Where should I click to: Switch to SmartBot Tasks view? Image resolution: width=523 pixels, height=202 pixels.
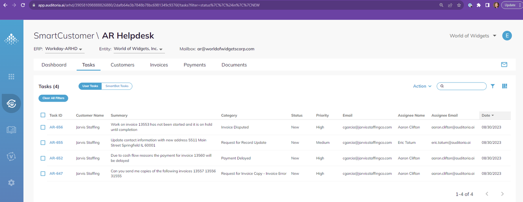[x=117, y=86]
